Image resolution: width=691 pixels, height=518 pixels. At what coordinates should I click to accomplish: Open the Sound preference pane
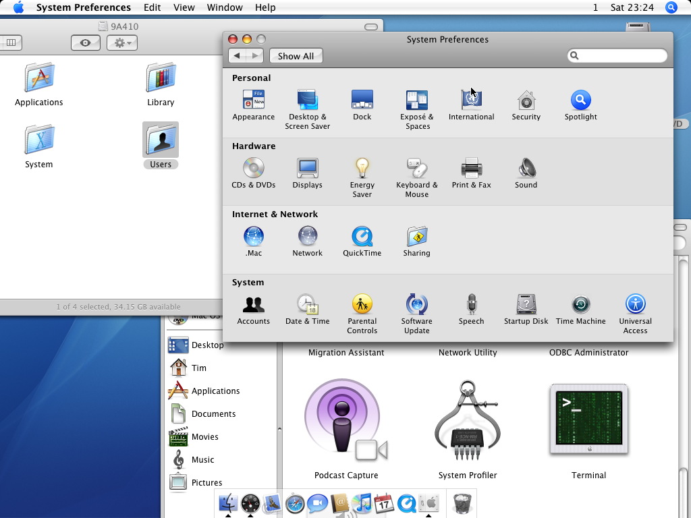coord(526,173)
